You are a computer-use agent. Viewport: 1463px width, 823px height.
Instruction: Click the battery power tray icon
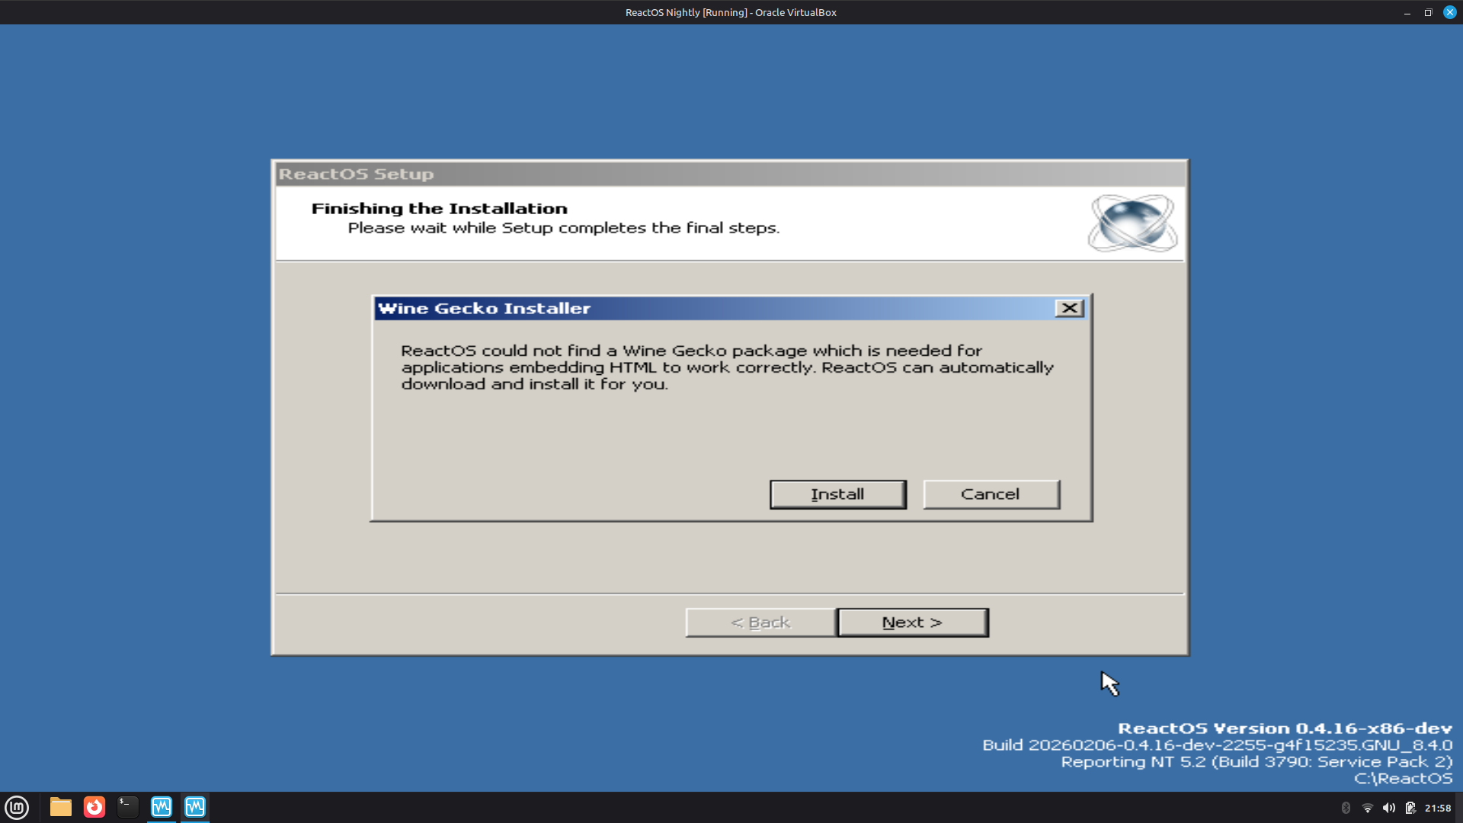pyautogui.click(x=1410, y=808)
